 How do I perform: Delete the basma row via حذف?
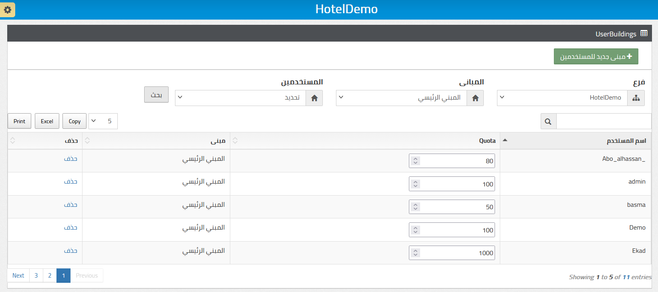coord(70,205)
